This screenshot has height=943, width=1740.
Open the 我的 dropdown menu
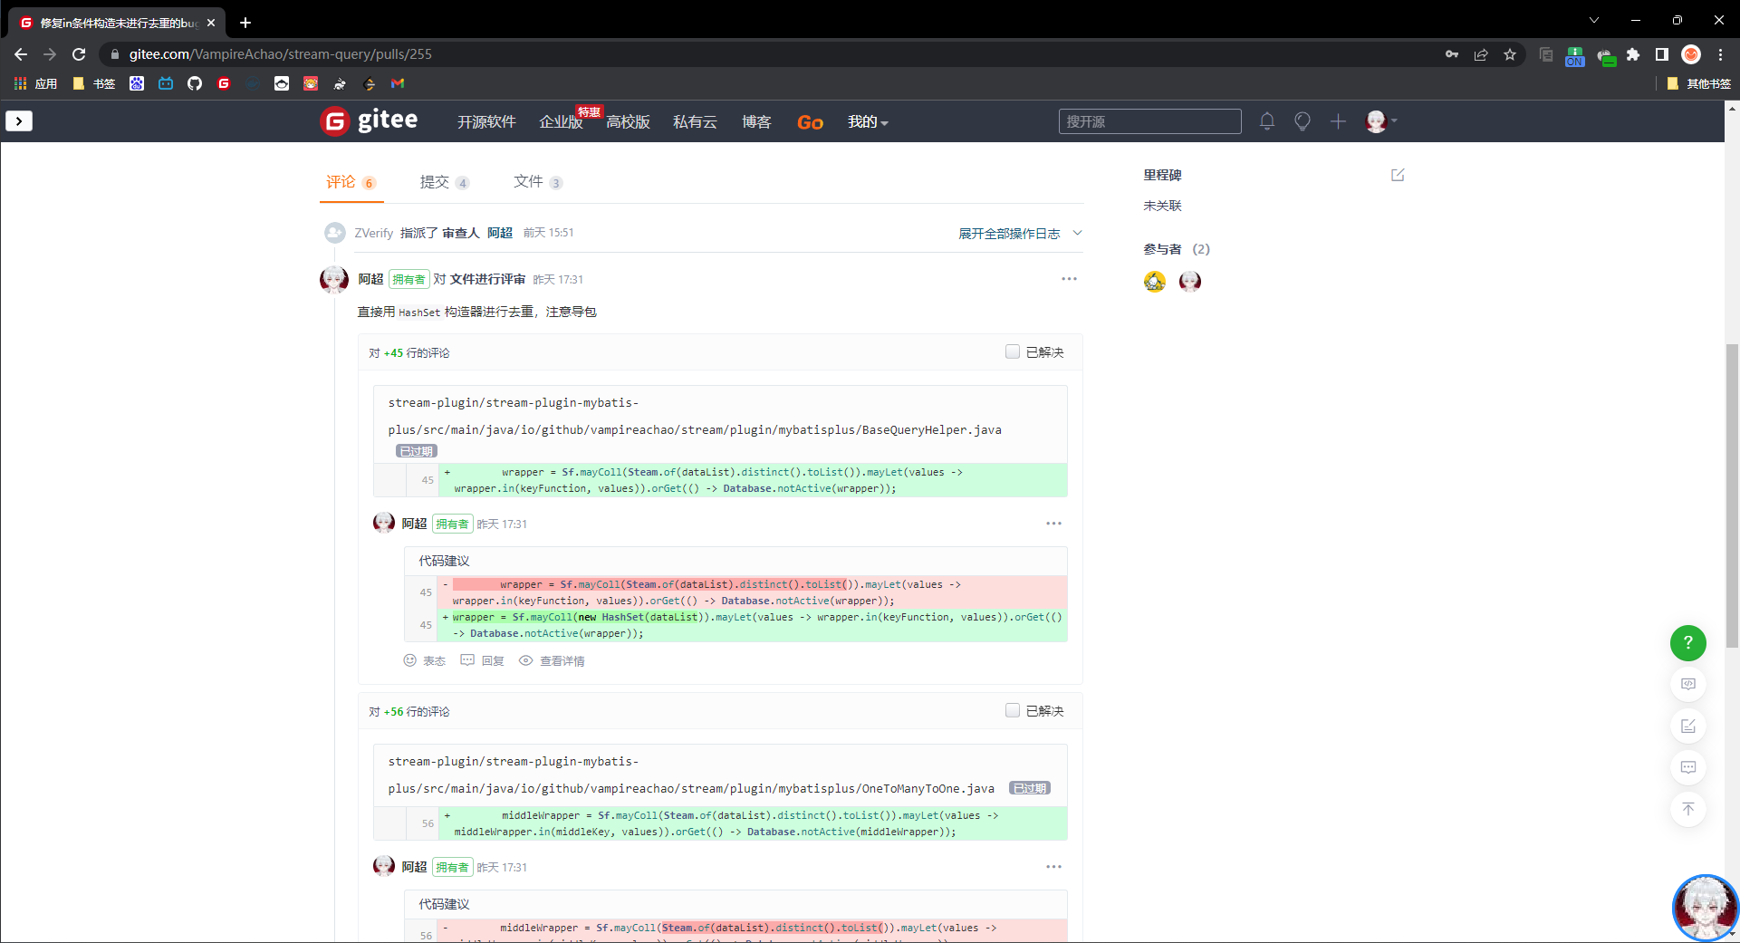867,121
